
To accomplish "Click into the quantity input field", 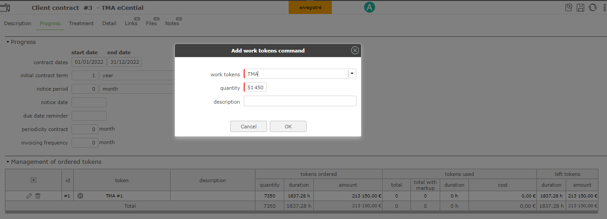I will [x=255, y=88].
